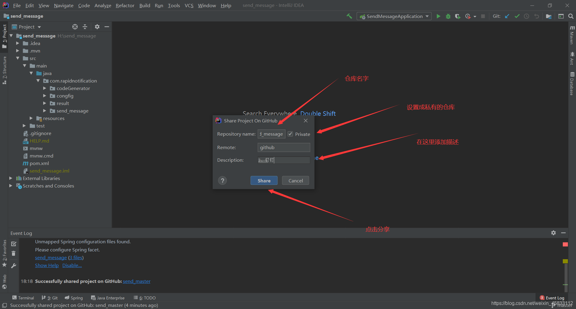Click the Build project hammer icon
The width and height of the screenshot is (576, 309).
349,16
